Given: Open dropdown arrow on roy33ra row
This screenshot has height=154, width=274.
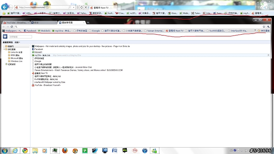Looking at the screenshot, I should click(268, 55).
